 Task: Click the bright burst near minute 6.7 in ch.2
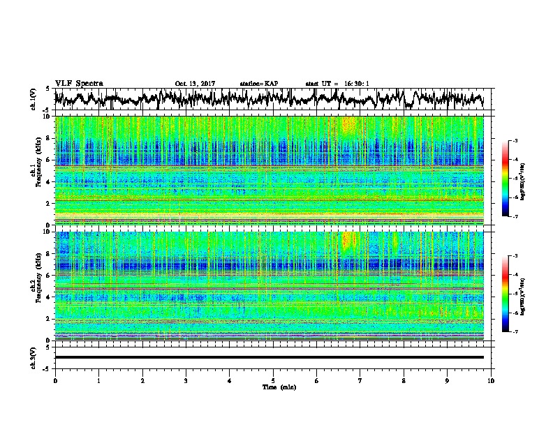click(348, 242)
